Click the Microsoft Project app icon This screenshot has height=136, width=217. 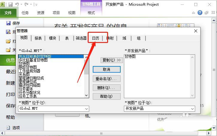pos(2,5)
